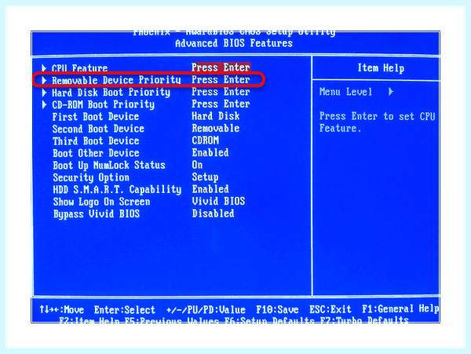Expand the Hard Disk Boot Priority arrow
The image size is (471, 354).
pyautogui.click(x=44, y=93)
